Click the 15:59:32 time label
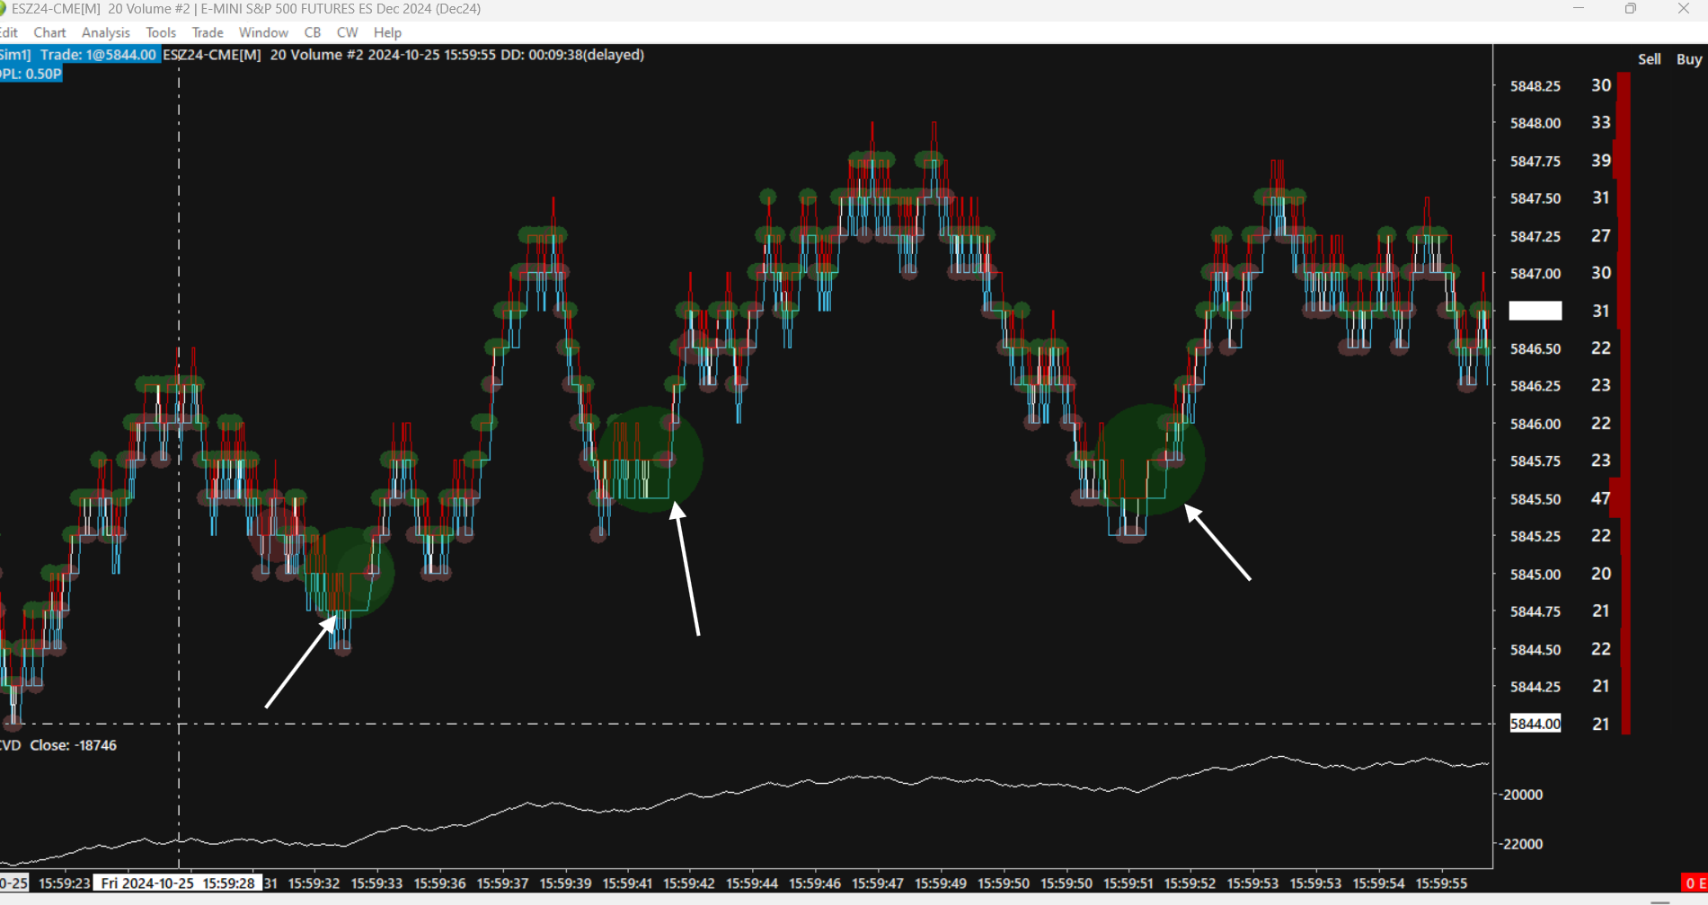This screenshot has height=905, width=1708. point(314,883)
